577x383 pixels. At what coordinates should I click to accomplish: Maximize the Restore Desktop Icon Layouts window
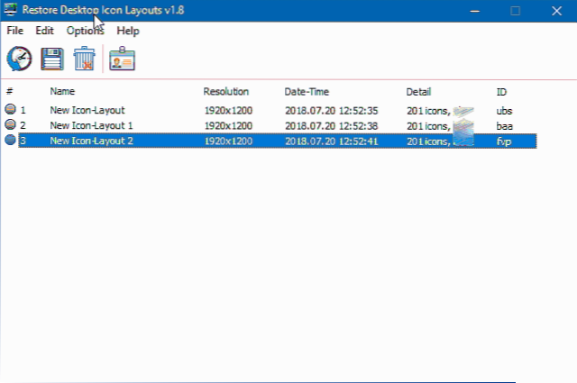click(515, 11)
